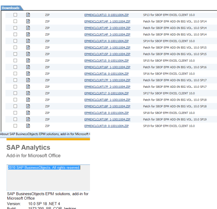
Task: Download EPMEXCLCLNT18_0-10011004.ZIP link
Action: (106, 113)
